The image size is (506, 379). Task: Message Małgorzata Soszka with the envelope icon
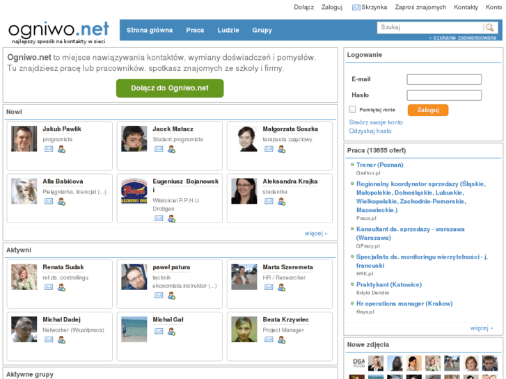pyautogui.click(x=269, y=149)
